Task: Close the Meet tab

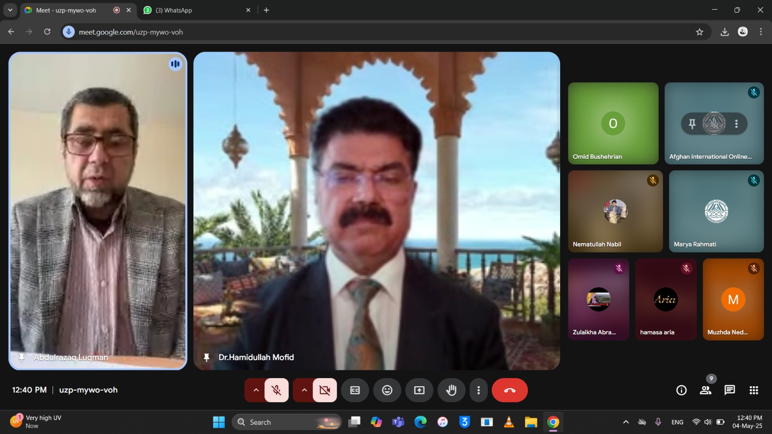Action: click(128, 10)
